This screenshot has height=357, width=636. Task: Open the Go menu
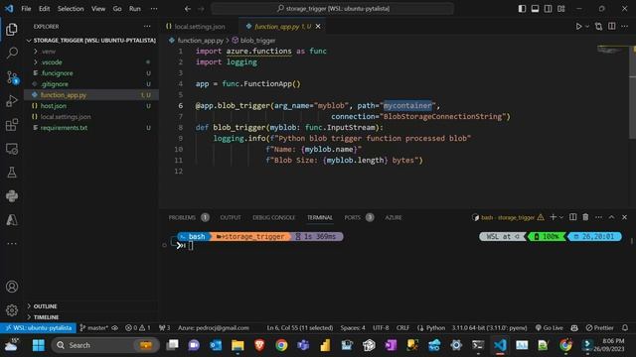(x=117, y=9)
